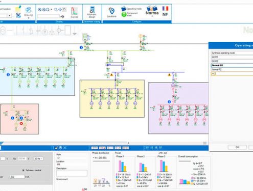Expand the Norma dropdown arrow
Viewport: 253px width, 191px height.
152,16
